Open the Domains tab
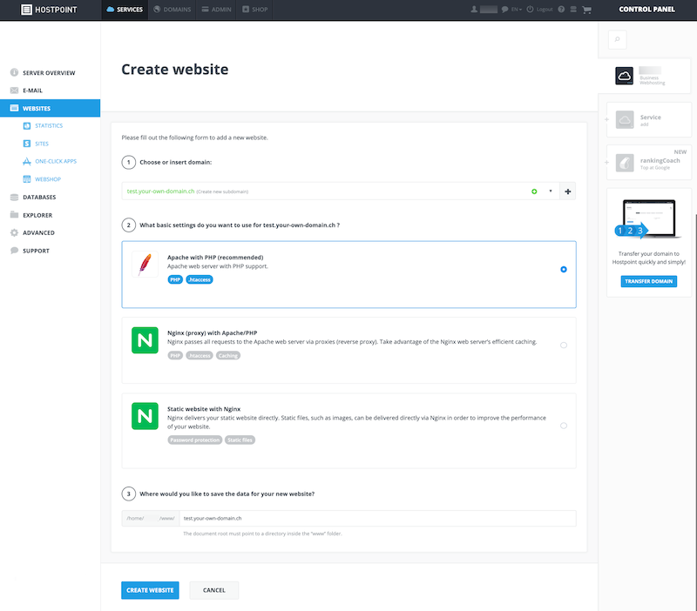The image size is (697, 611). point(172,10)
